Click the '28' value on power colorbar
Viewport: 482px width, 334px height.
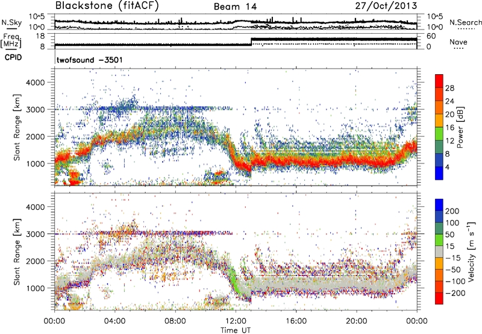click(449, 88)
